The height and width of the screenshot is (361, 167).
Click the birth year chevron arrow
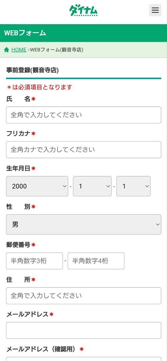pos(64,186)
